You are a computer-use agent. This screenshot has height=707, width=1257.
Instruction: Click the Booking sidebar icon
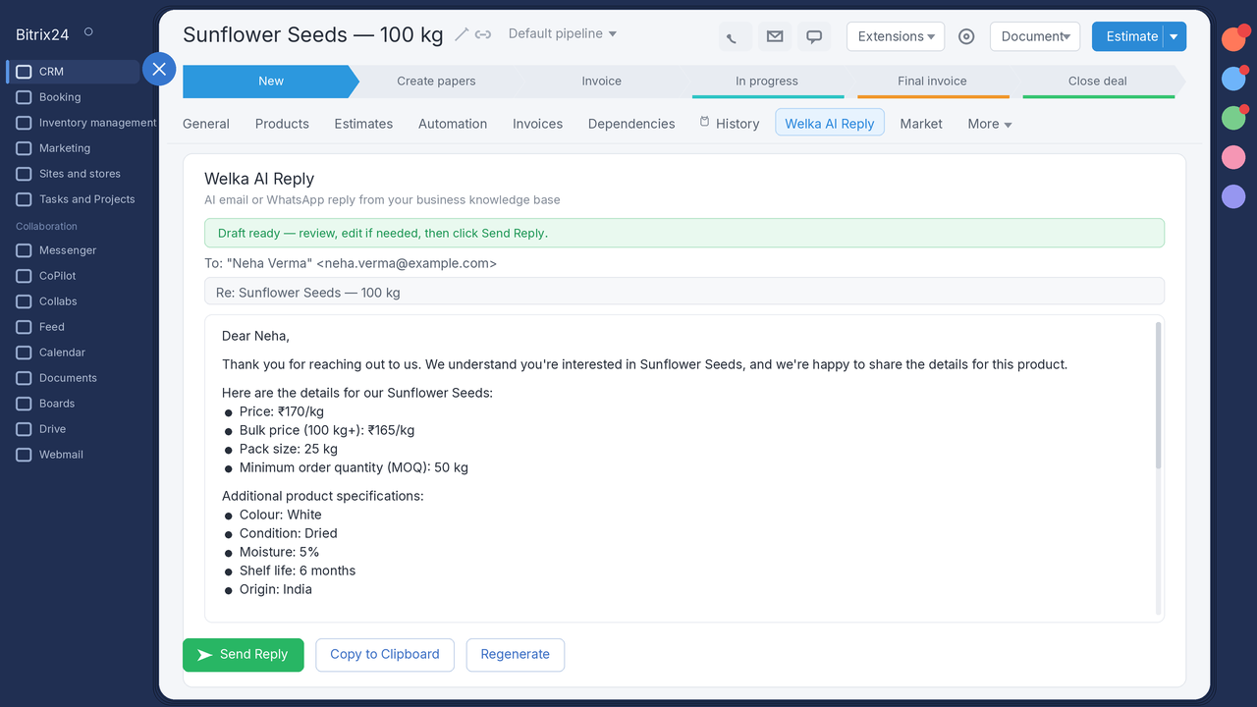24,97
